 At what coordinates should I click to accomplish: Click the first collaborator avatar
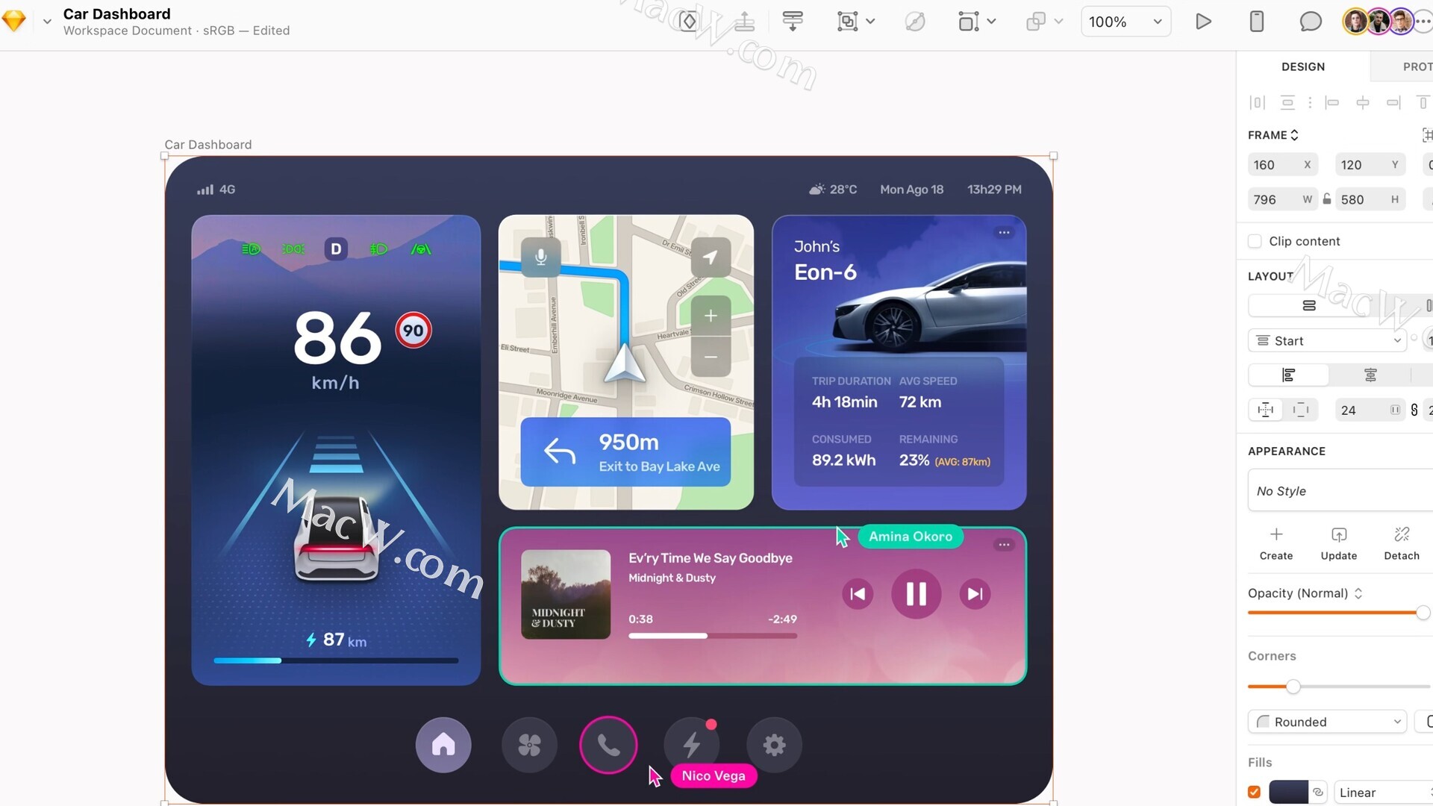click(1355, 22)
